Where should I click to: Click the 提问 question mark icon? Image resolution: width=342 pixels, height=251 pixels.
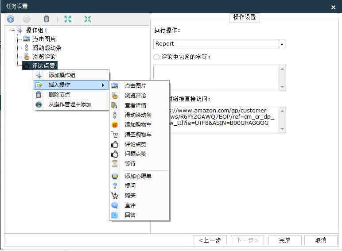[x=115, y=186]
